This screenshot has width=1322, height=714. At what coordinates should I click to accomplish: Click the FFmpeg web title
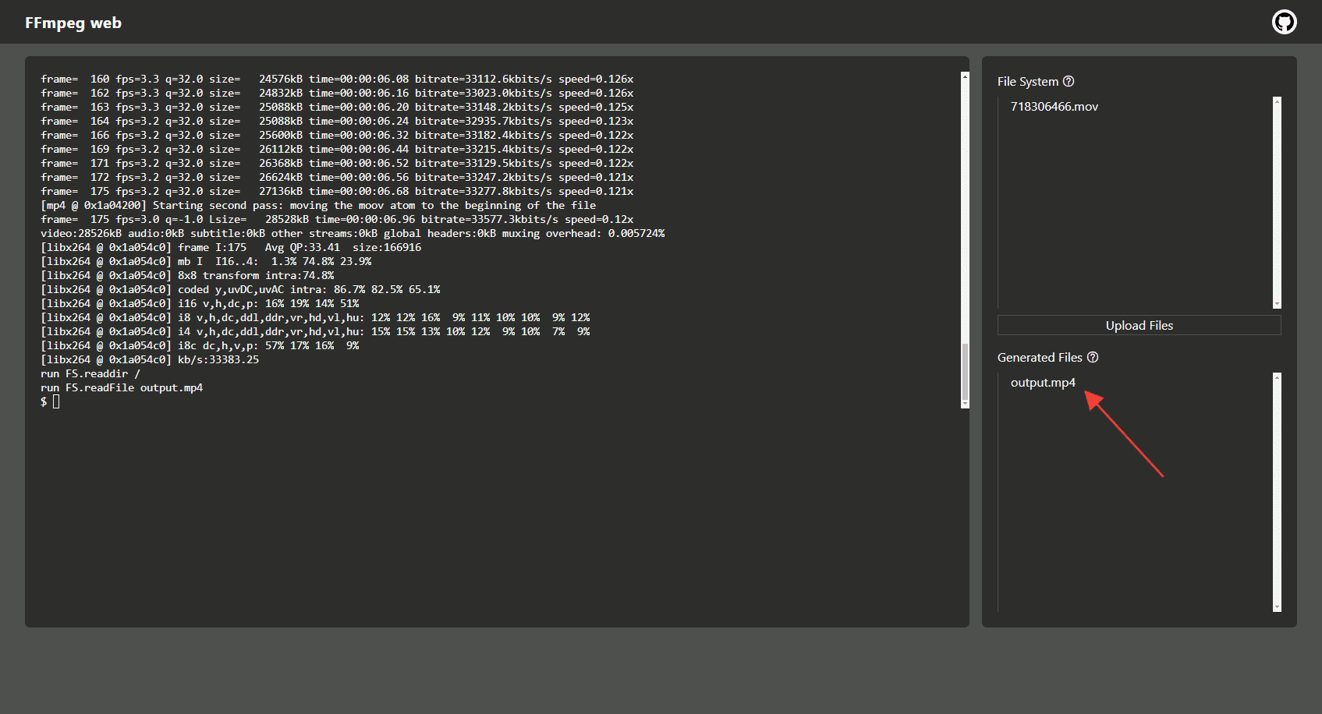click(73, 23)
